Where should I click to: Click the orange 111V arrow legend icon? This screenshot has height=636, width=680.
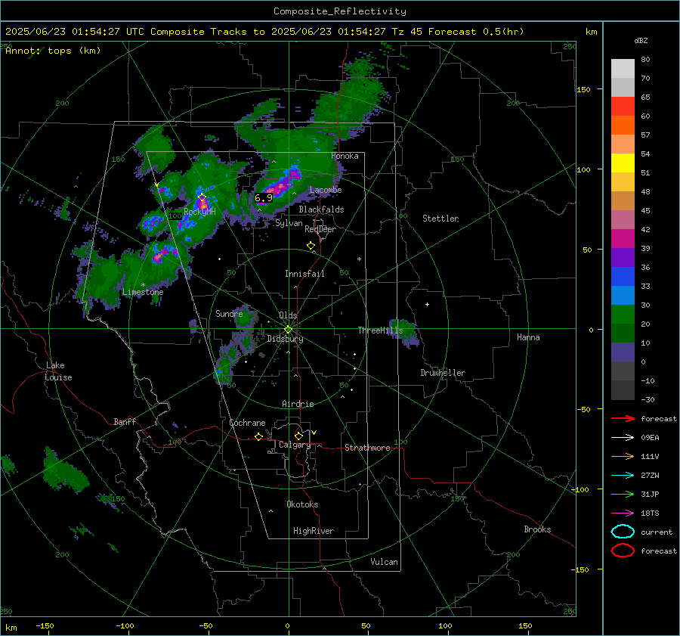[x=623, y=456]
